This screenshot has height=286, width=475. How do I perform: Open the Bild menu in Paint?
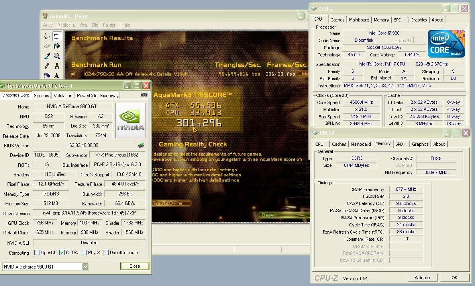tap(95, 25)
